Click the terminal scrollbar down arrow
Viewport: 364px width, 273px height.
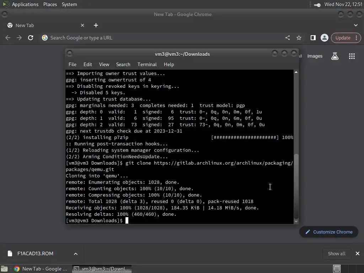tap(296, 221)
